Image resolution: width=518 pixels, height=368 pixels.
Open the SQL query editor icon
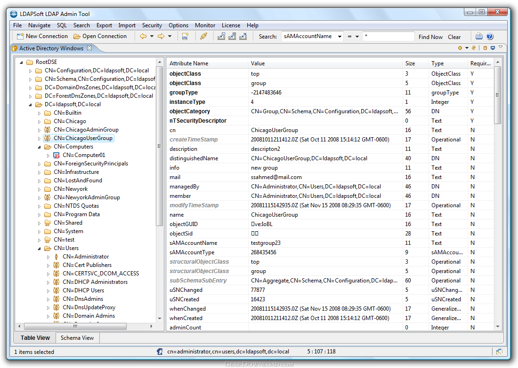pos(185,36)
